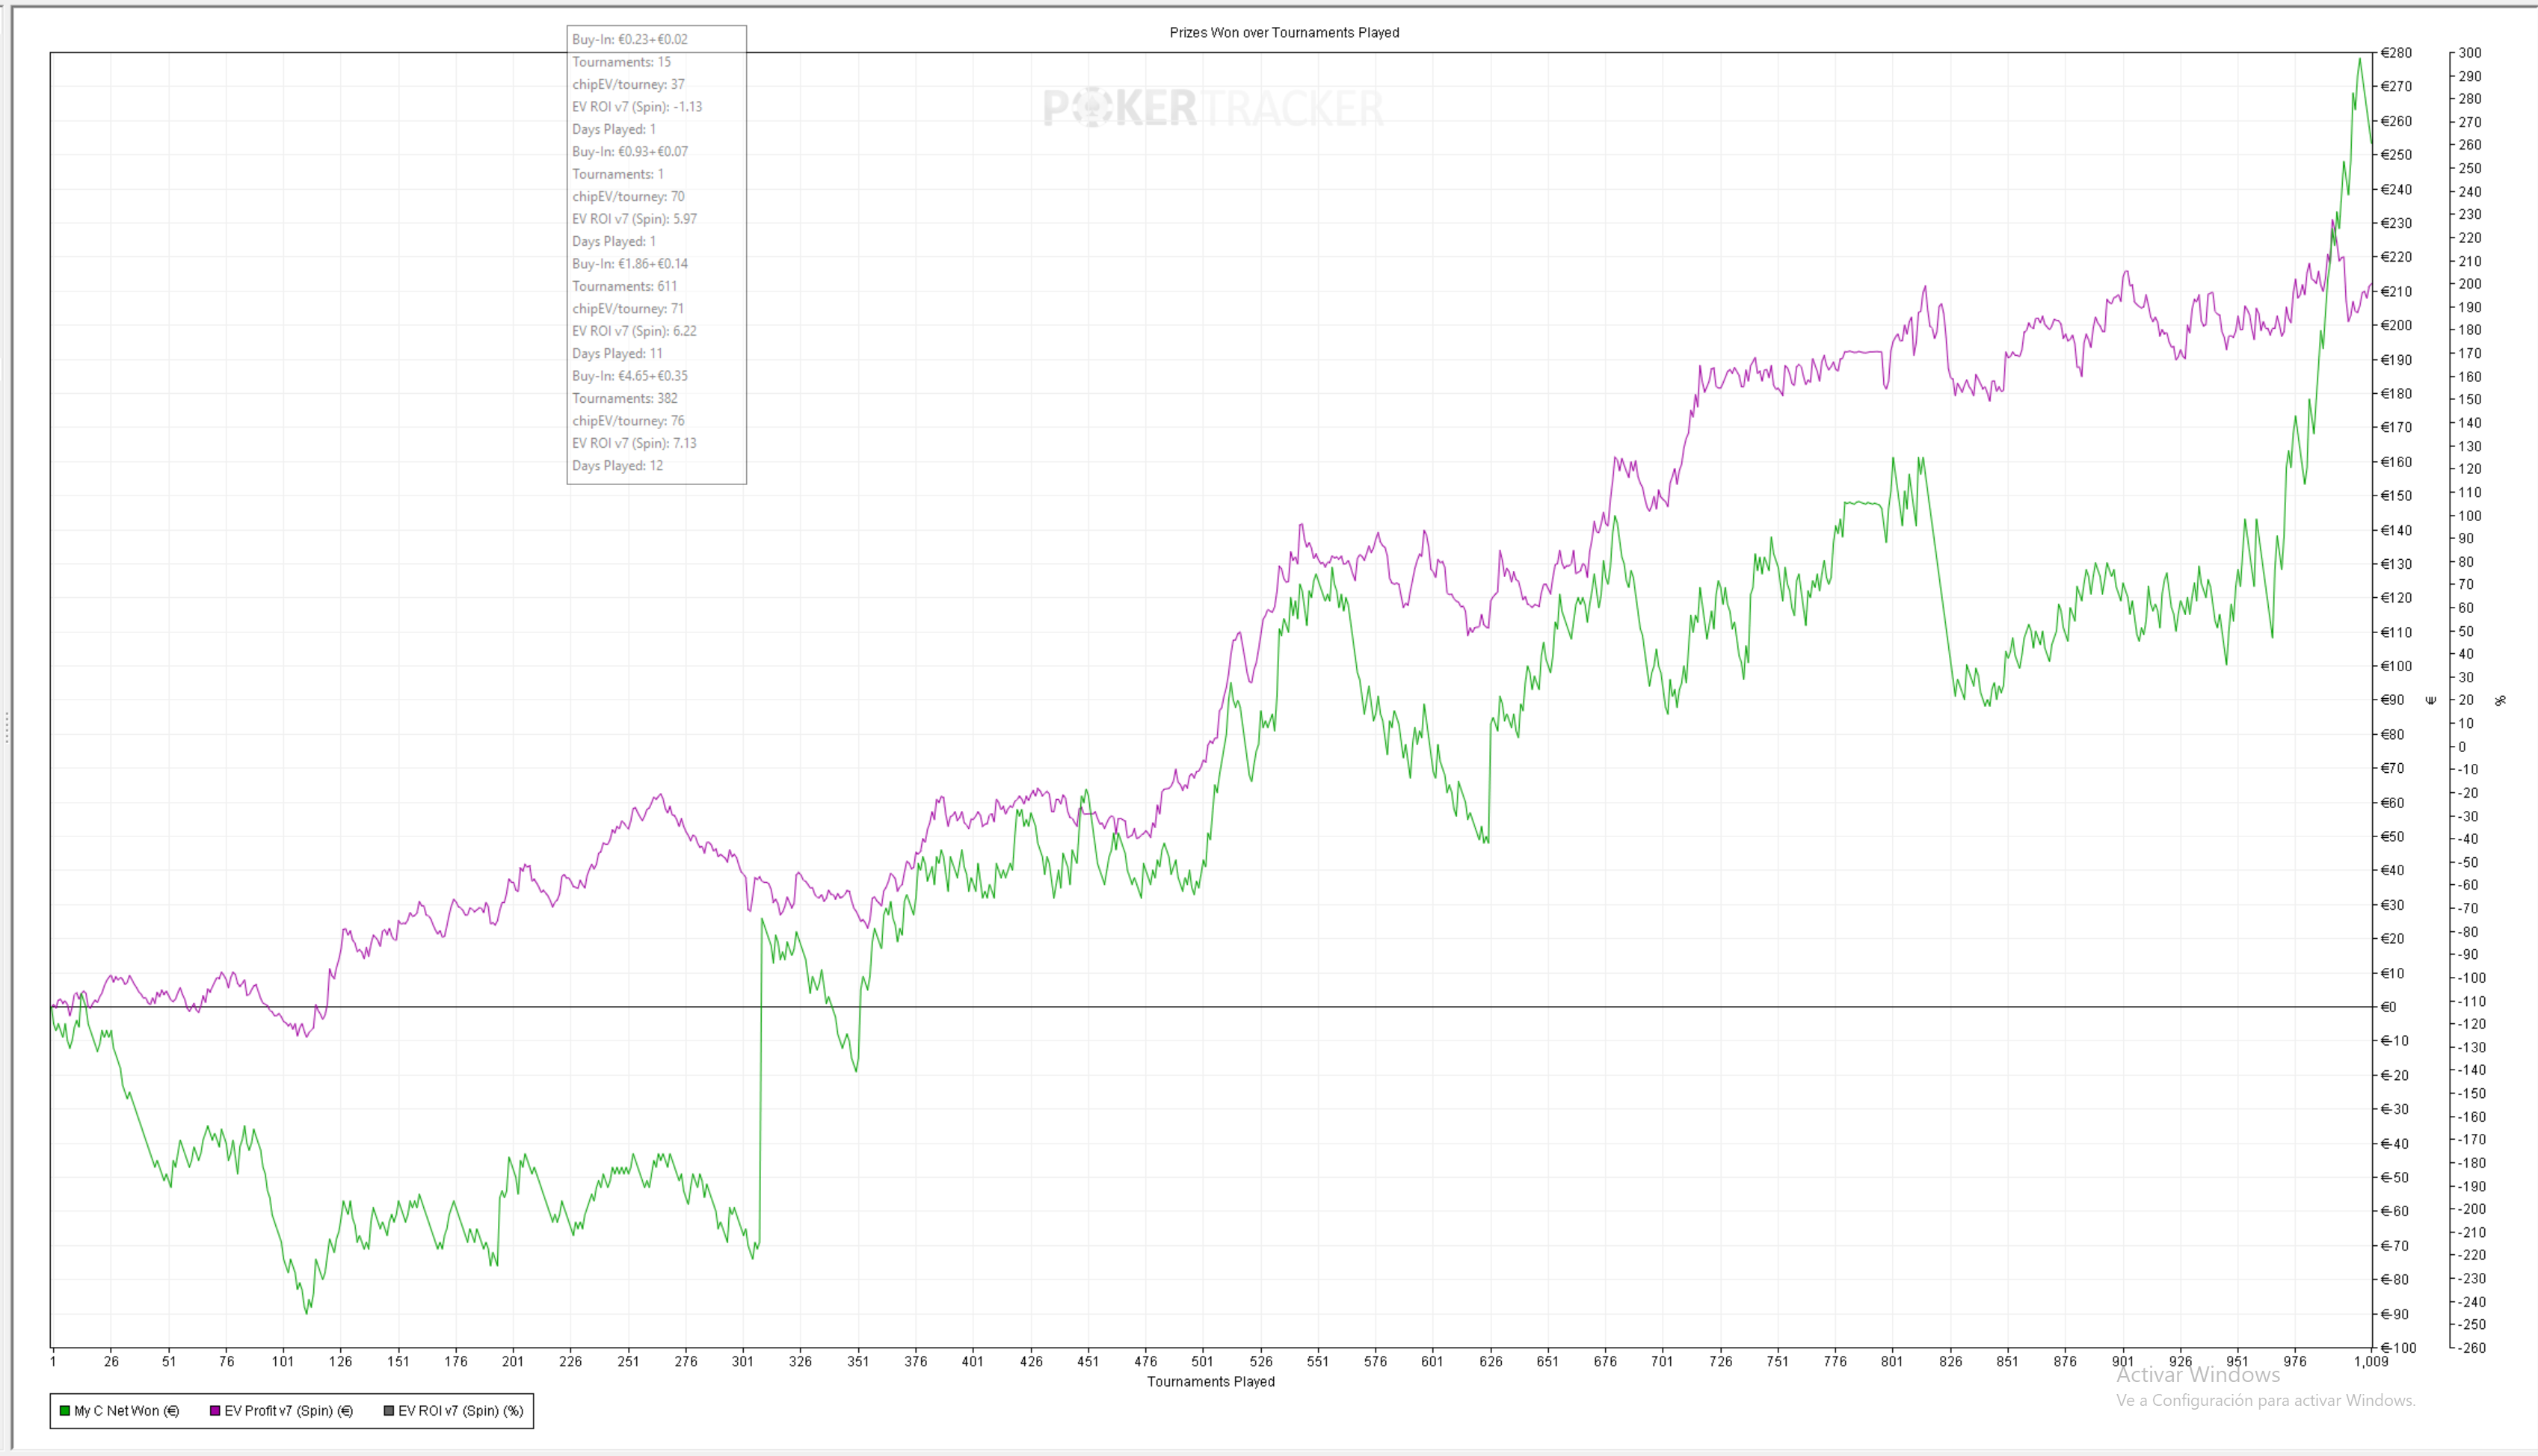Click the 'EV ROI v7 (Spin): 7.13' text
The width and height of the screenshot is (2538, 1456).
tap(634, 443)
